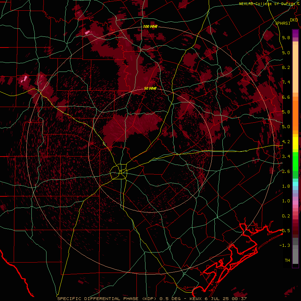Click the pink segment of the color bar
301x301 pixels.
tap(295, 203)
